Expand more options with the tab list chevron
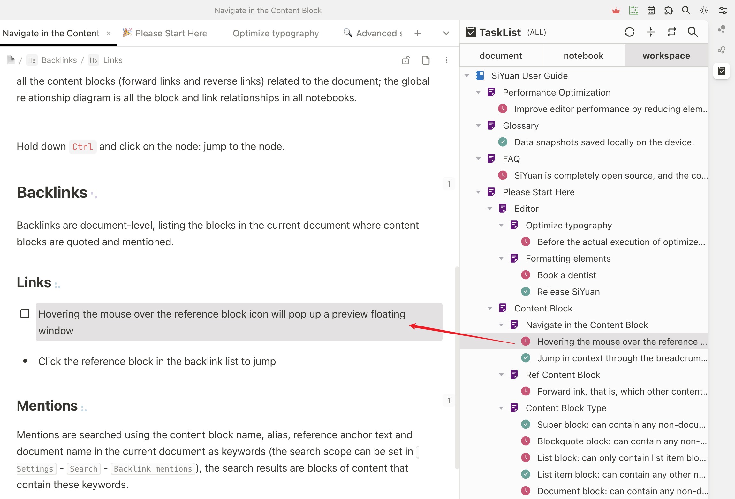This screenshot has height=499, width=735. pyautogui.click(x=446, y=33)
